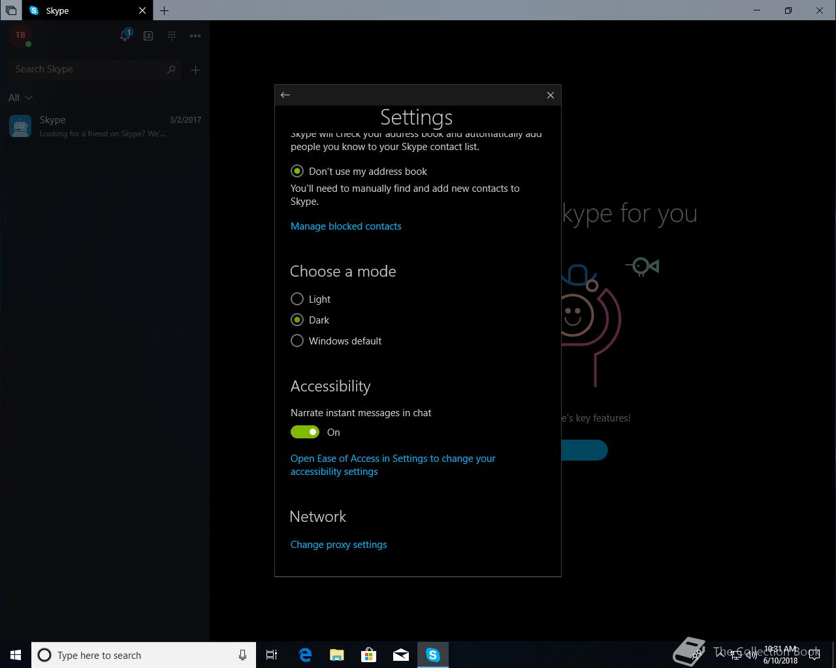Image resolution: width=836 pixels, height=668 pixels.
Task: Open Change proxy settings link
Action: 338,545
